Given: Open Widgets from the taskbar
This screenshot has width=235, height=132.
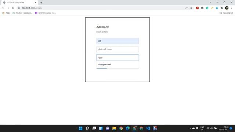Looking at the screenshot, I should tap(101, 128).
